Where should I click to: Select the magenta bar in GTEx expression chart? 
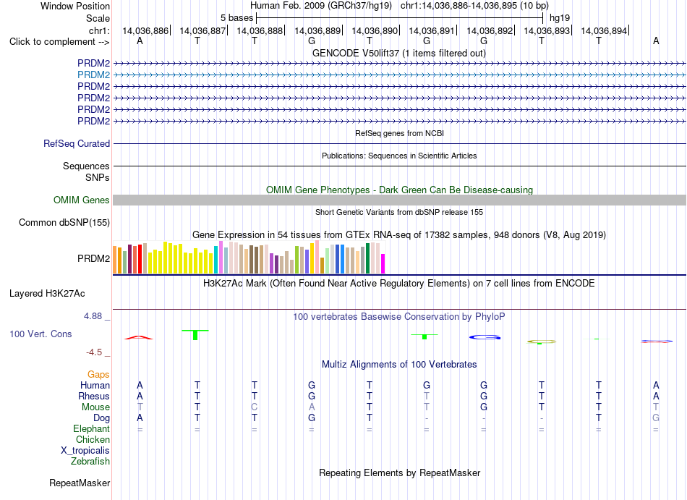click(383, 264)
